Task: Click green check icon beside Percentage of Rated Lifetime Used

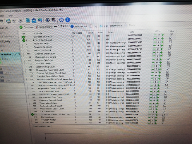Action: tap(32, 114)
